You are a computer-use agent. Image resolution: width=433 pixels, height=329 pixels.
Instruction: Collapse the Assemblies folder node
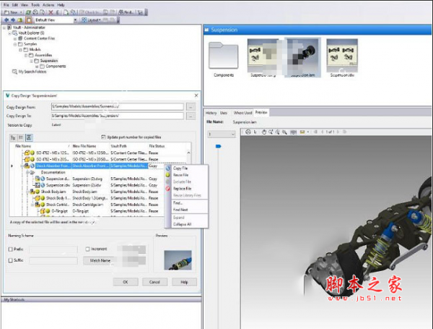tap(26, 55)
